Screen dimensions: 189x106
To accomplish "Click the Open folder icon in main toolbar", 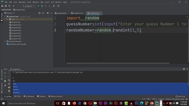I will (x=2, y=6).
